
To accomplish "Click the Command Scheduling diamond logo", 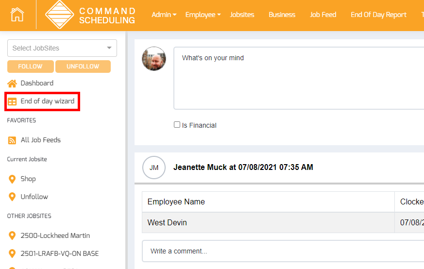I will pos(59,15).
